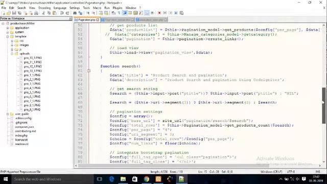The width and height of the screenshot is (327, 184).
Task: Select composer.json in workspace tree
Action: pos(25,127)
